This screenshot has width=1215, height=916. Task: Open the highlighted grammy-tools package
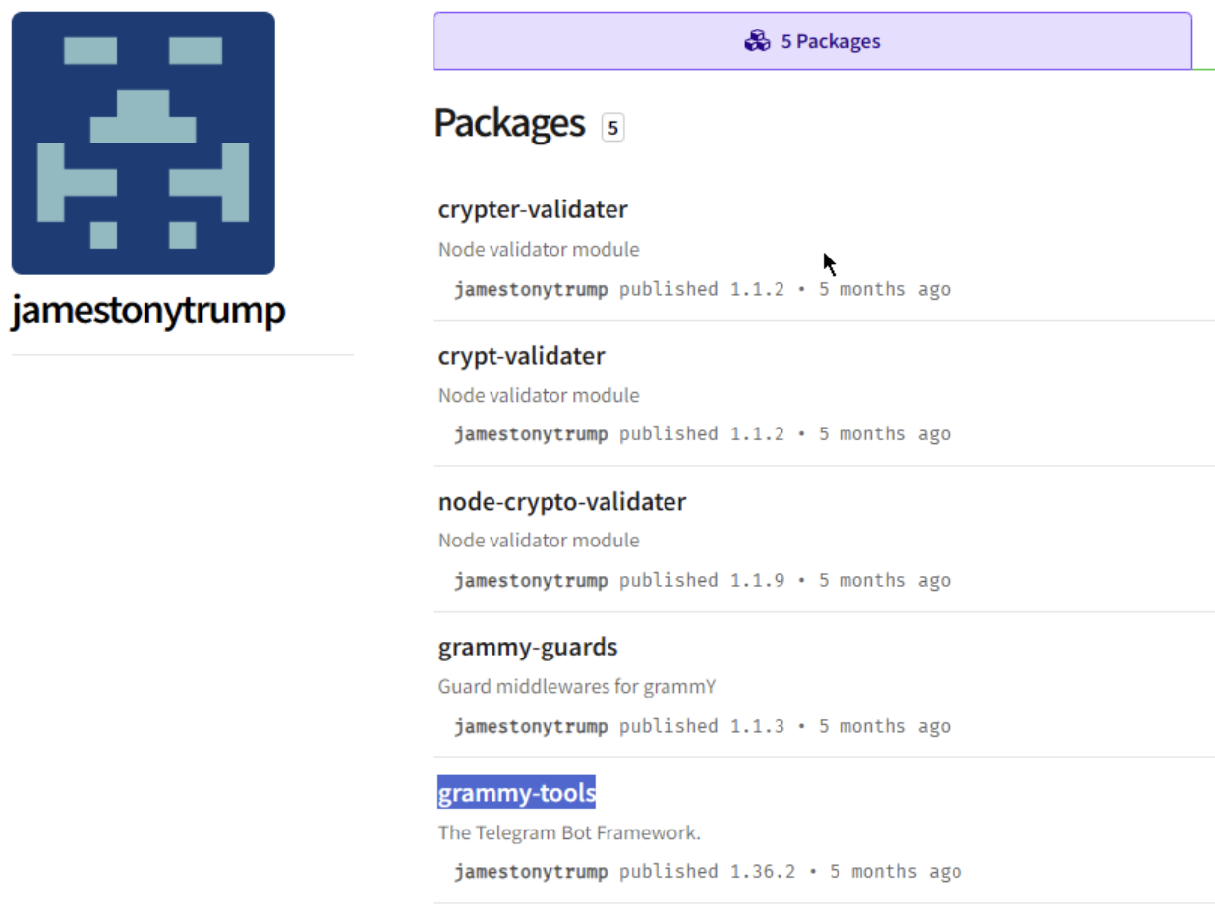pos(516,793)
